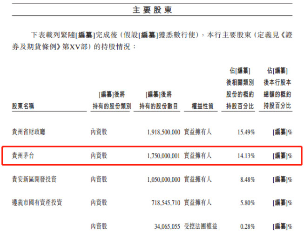
Task: Click the 貴州省財政廳 shareholder name
Action: click(28, 132)
